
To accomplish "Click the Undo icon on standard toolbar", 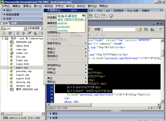I will (97, 35).
